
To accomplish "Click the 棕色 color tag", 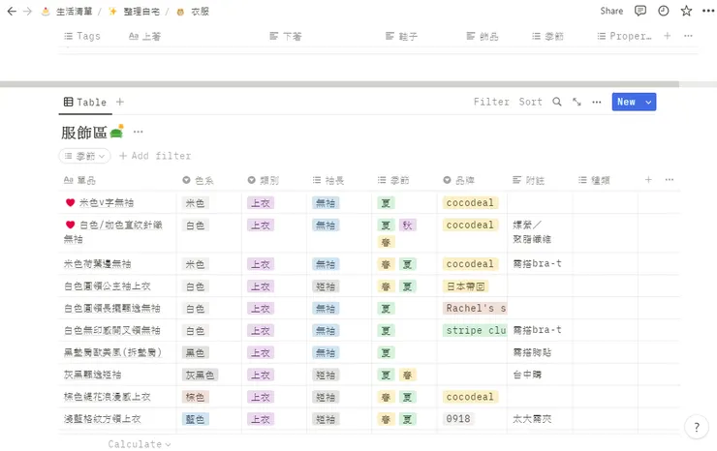I will pyautogui.click(x=196, y=397).
